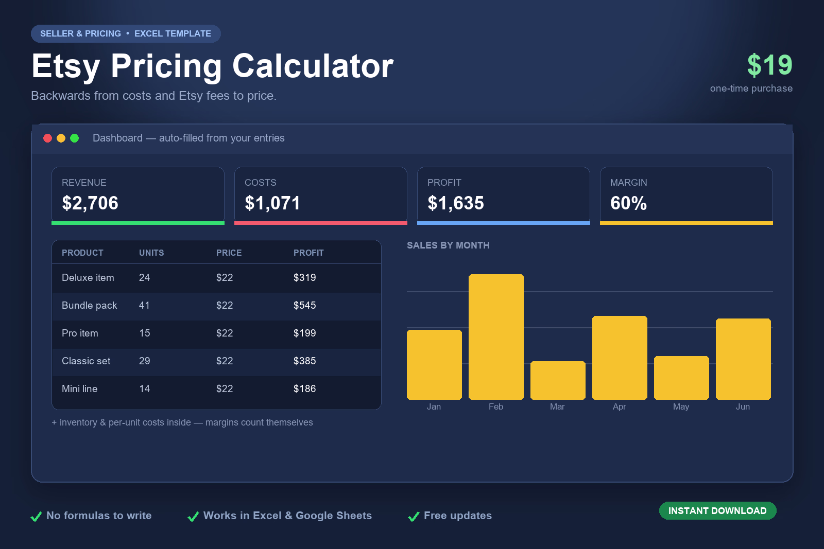Click the tall Feb sales bar
The height and width of the screenshot is (549, 824).
(x=496, y=337)
